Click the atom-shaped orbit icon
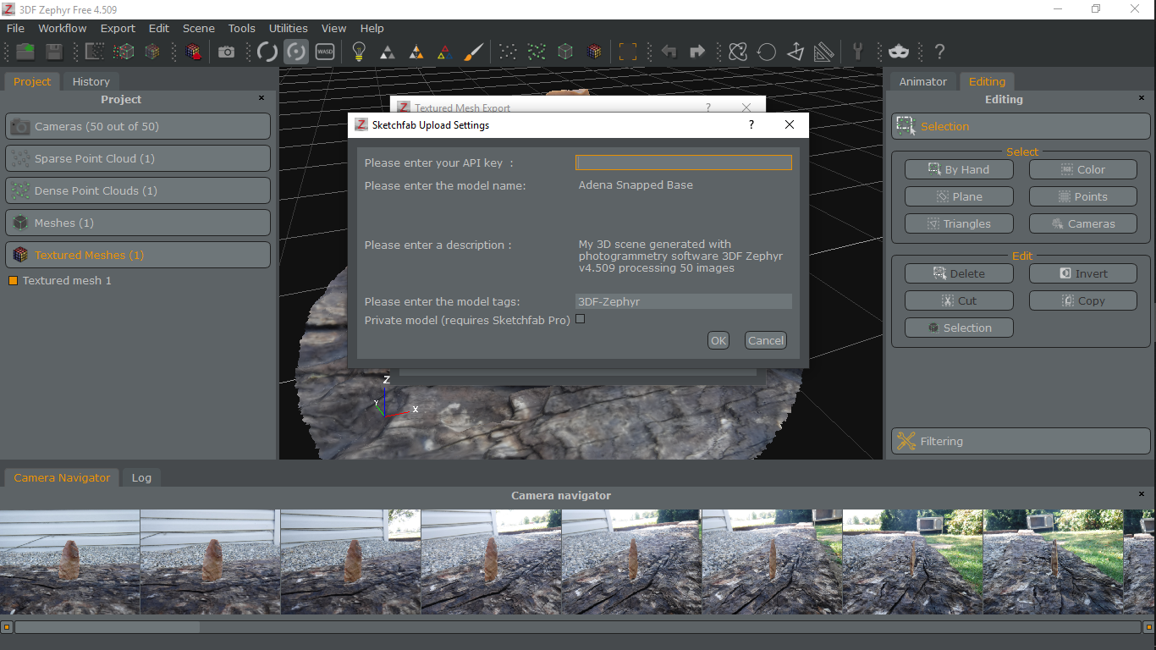Screen dimensions: 1156x650 click(x=738, y=52)
